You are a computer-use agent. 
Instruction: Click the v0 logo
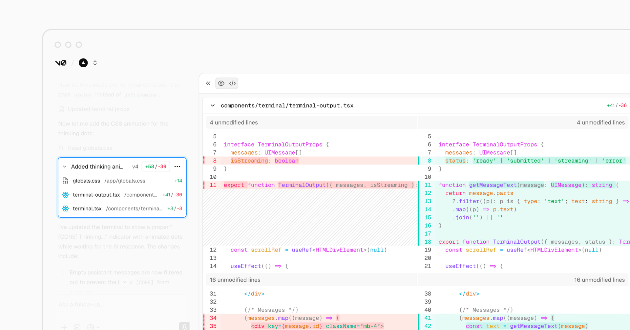coord(61,63)
